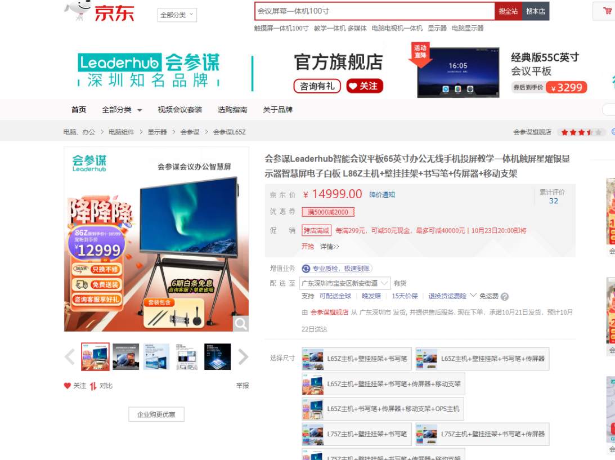Click the 专业质检 service badge icon

[306, 269]
